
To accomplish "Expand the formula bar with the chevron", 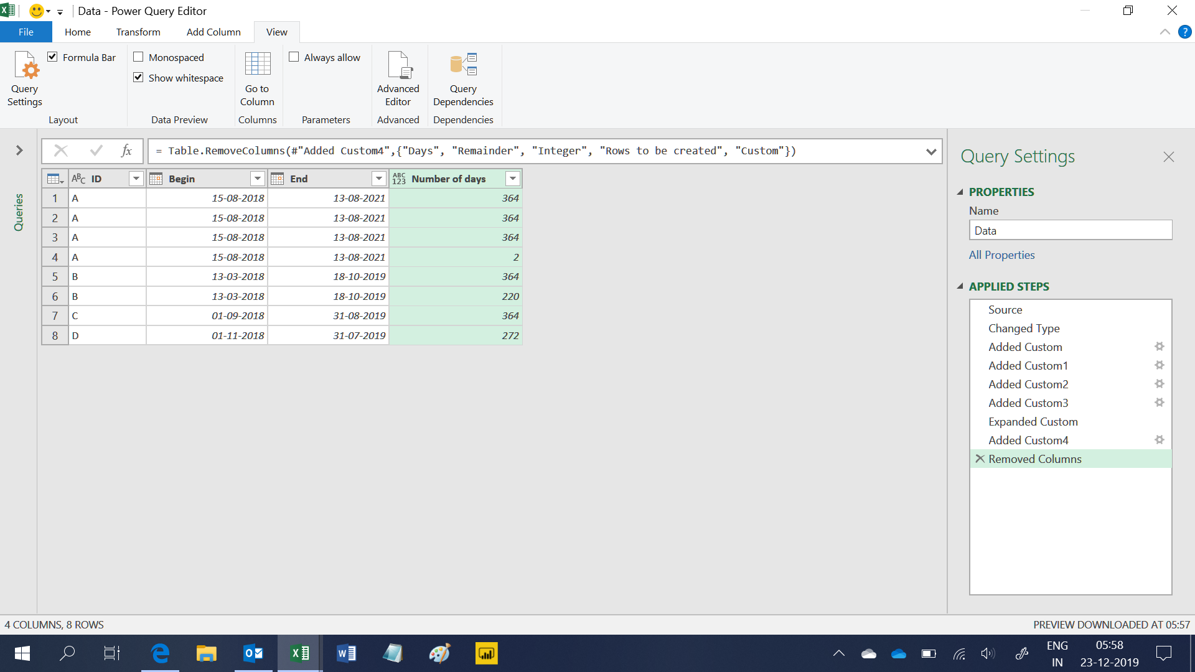I will coord(931,151).
